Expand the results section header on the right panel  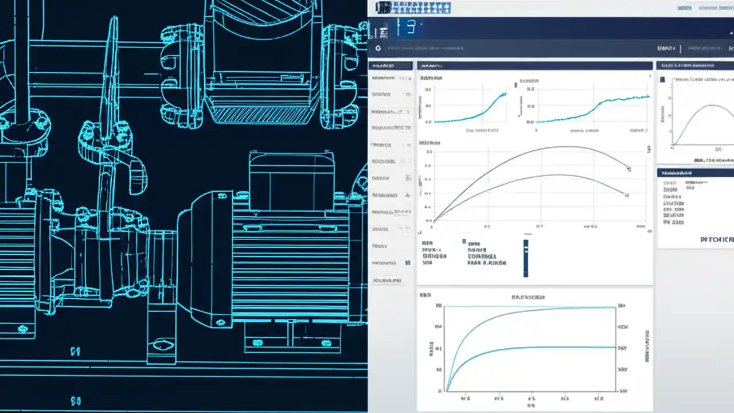click(694, 172)
